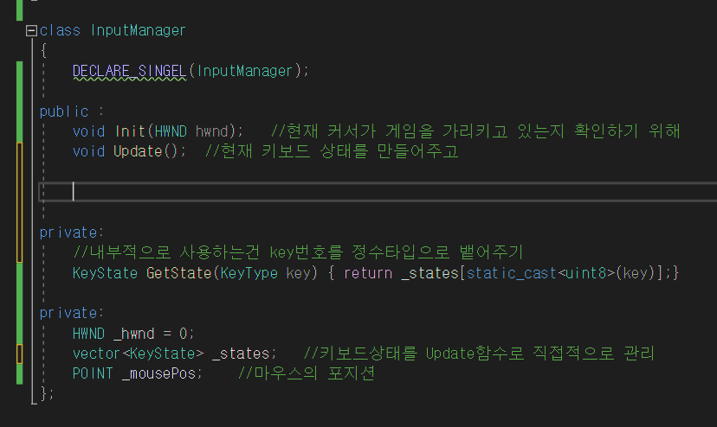Place cursor in the empty highlighted line
Screen dimensions: 717x427
click(378, 192)
